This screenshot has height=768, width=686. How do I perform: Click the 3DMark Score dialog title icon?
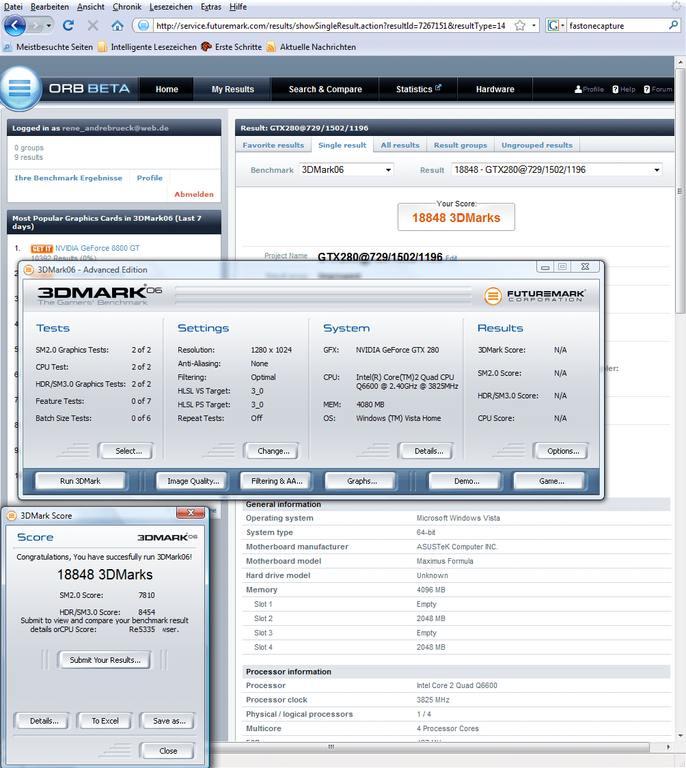(x=12, y=515)
